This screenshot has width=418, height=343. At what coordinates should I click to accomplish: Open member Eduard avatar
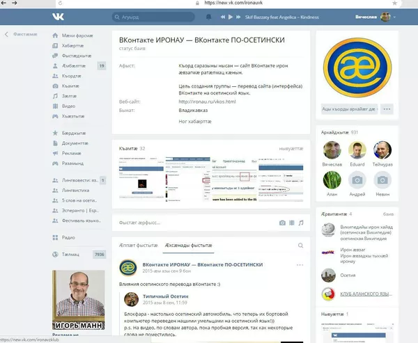[357, 150]
